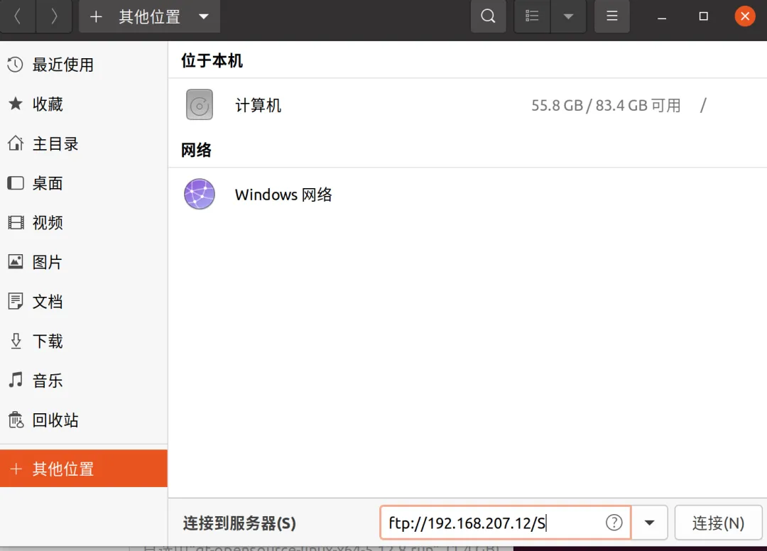Screen dimensions: 767x551
Task: Click the desktop icon beside 桌面
Action: [15, 183]
